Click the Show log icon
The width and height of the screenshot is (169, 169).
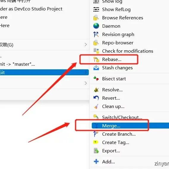(x=96, y=1)
